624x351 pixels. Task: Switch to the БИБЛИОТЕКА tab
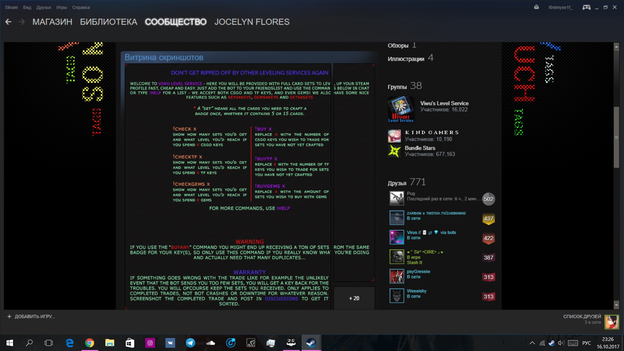click(109, 22)
